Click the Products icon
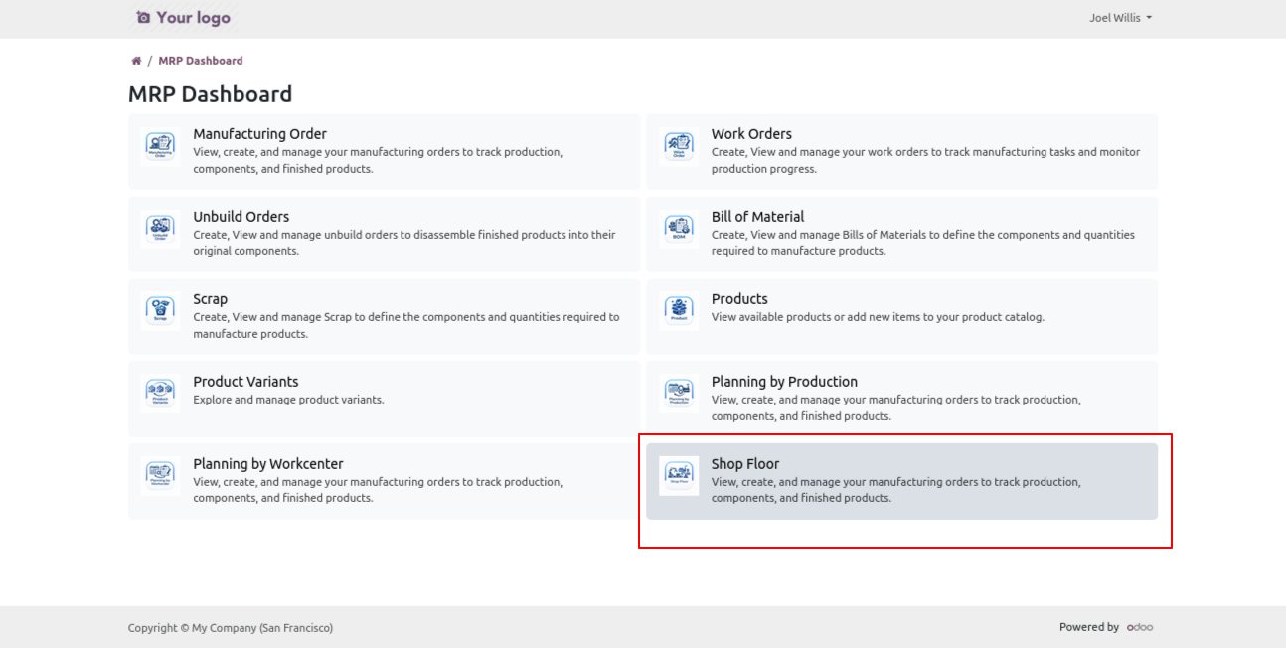The height and width of the screenshot is (648, 1286). pos(679,310)
